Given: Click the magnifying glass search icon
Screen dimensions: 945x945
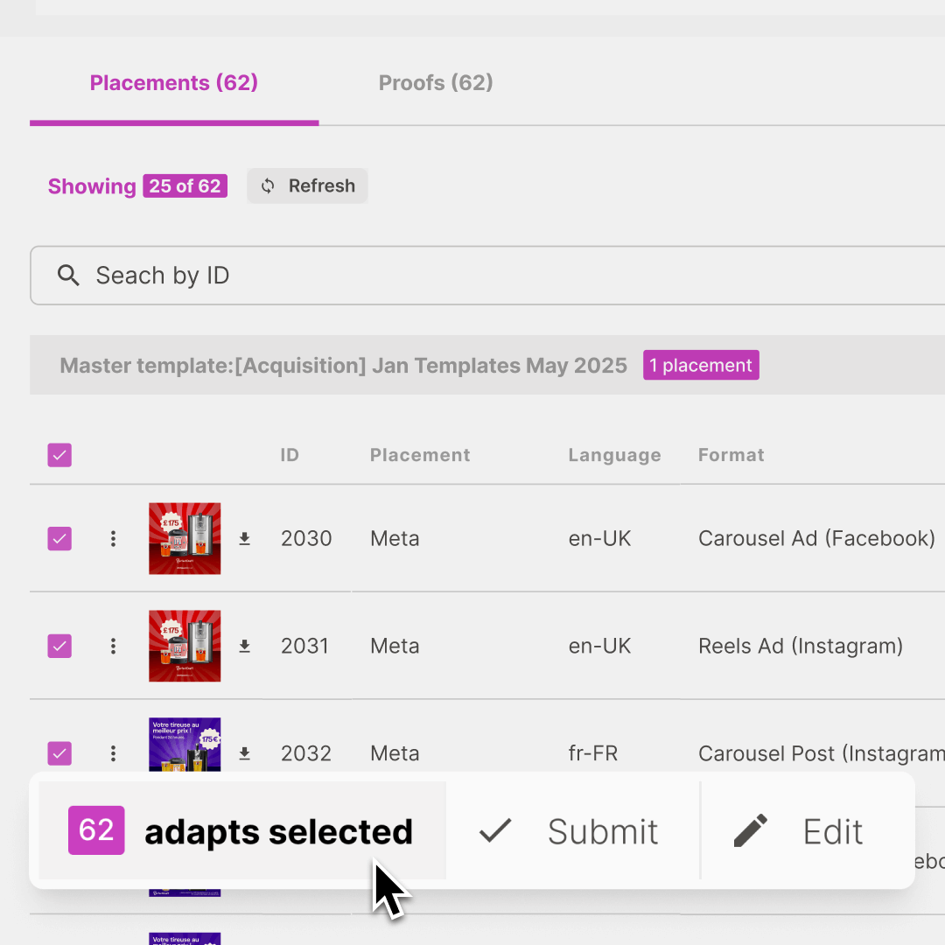Looking at the screenshot, I should [x=68, y=276].
